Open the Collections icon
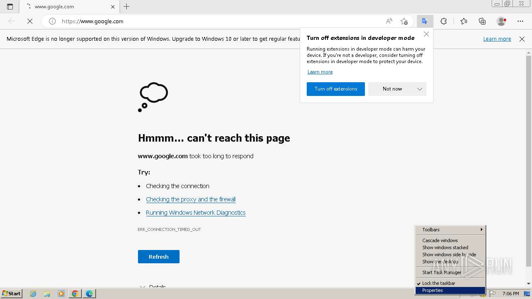The image size is (532, 299). click(482, 21)
